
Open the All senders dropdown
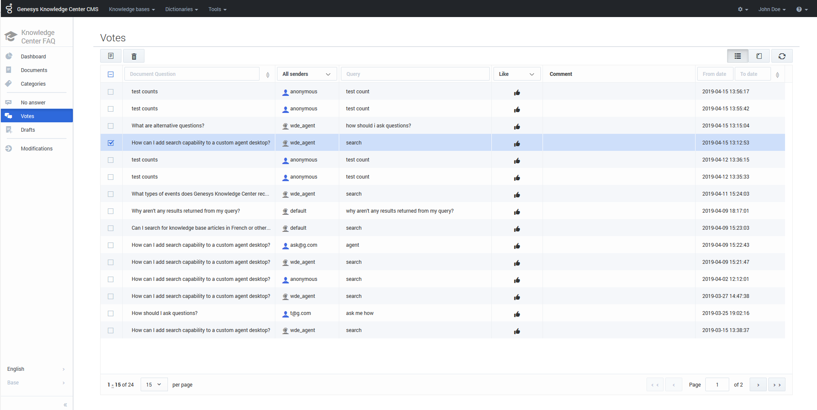[x=306, y=74]
